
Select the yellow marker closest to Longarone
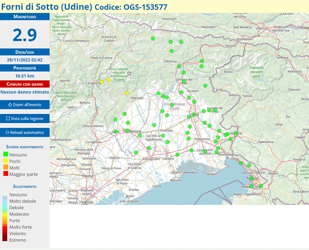tap(101, 82)
